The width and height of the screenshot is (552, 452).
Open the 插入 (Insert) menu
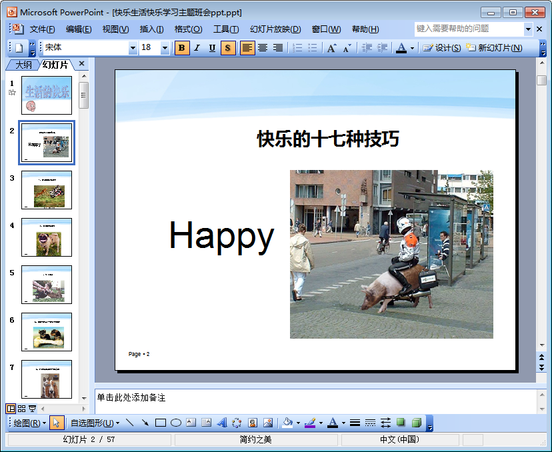tap(151, 29)
